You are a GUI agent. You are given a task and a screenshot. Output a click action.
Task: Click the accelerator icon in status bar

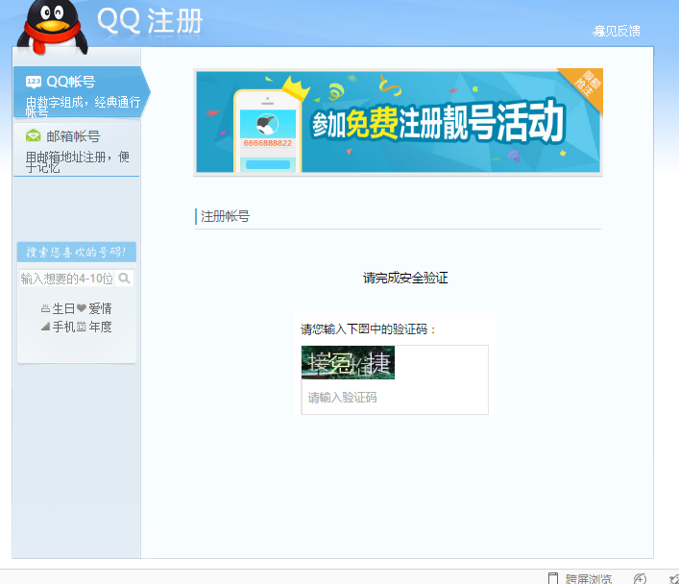(640, 578)
